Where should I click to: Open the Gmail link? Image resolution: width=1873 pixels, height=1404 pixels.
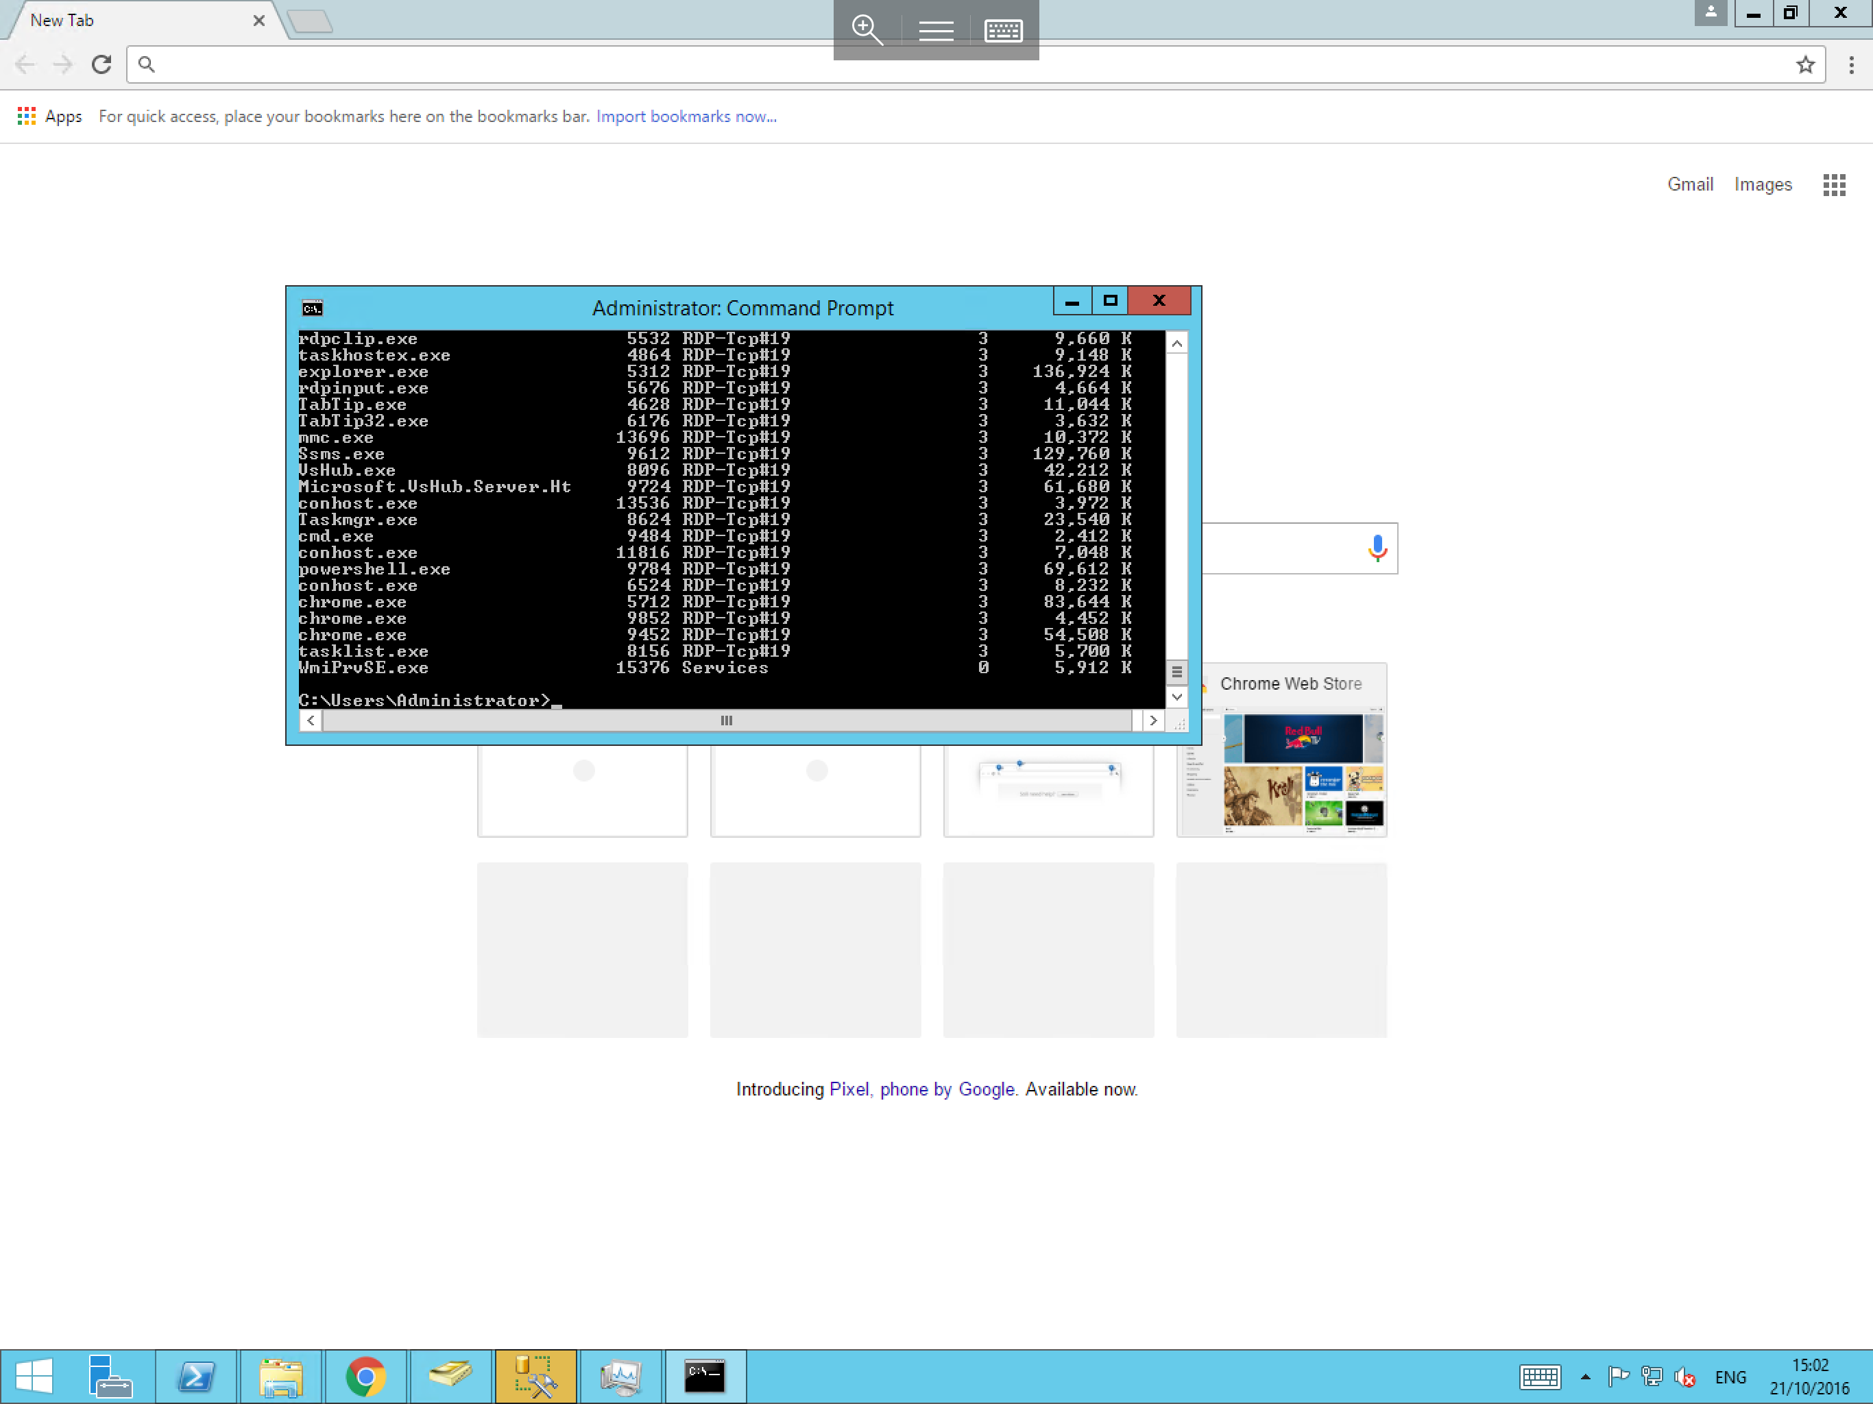pos(1689,184)
